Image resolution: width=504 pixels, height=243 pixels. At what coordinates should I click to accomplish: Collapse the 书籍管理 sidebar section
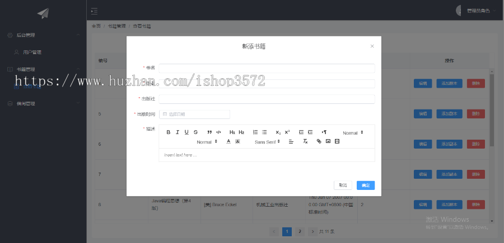(x=43, y=69)
